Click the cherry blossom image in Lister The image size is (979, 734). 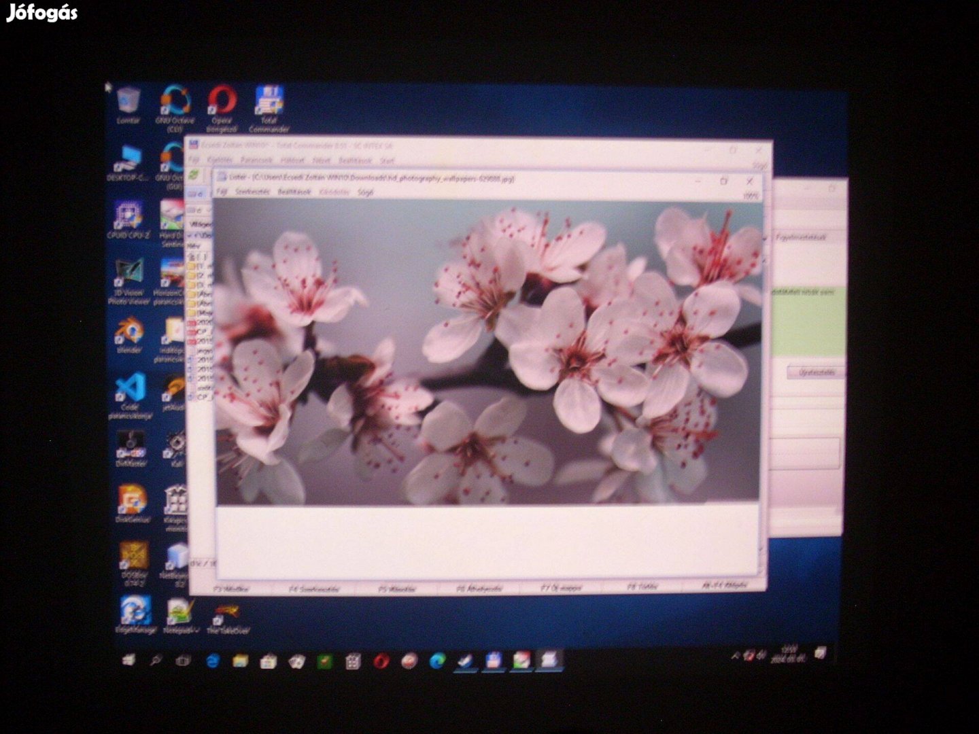coord(488,352)
